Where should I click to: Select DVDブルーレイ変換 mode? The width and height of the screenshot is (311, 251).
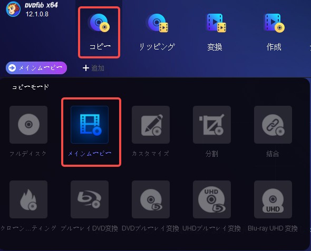pyautogui.click(x=151, y=199)
